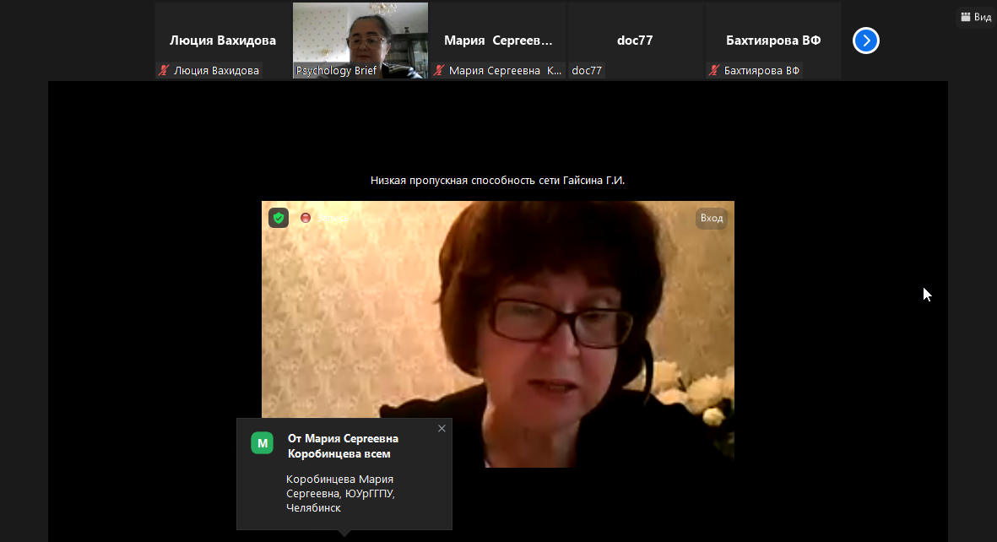Screen dimensions: 997x542
Task: Click the grid icon in Вид button
Action: (x=966, y=16)
